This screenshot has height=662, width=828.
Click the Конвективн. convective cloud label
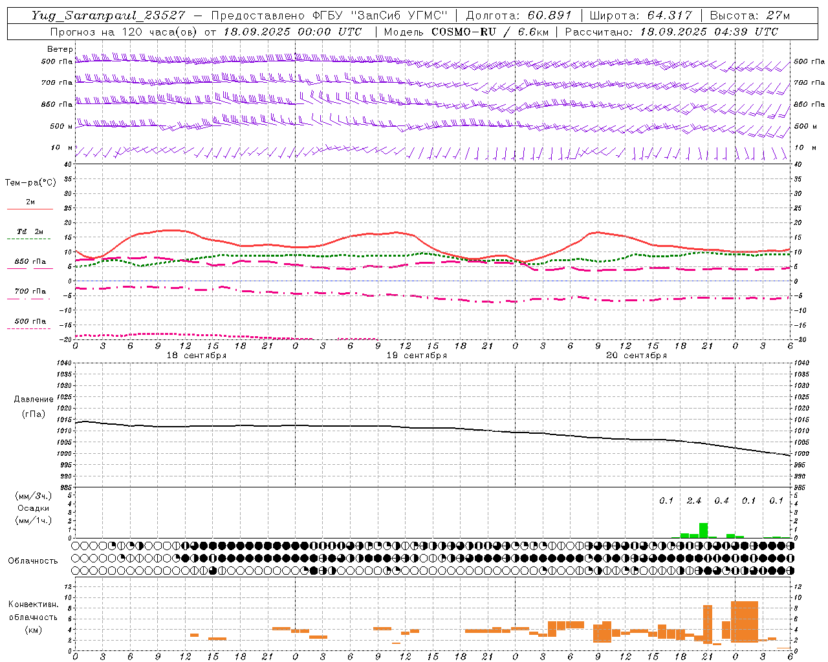tap(34, 604)
